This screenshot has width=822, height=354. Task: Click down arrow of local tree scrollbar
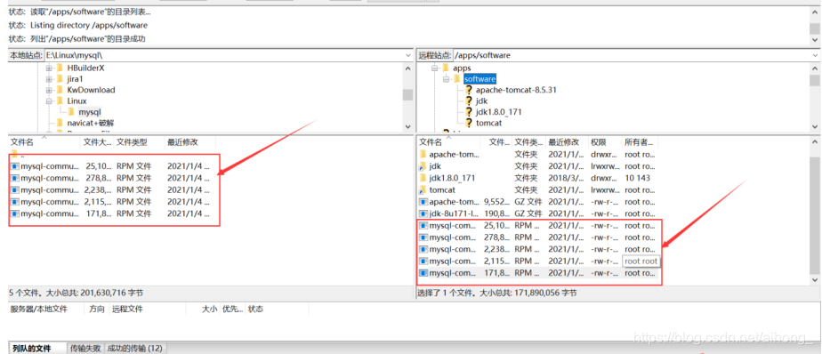407,126
